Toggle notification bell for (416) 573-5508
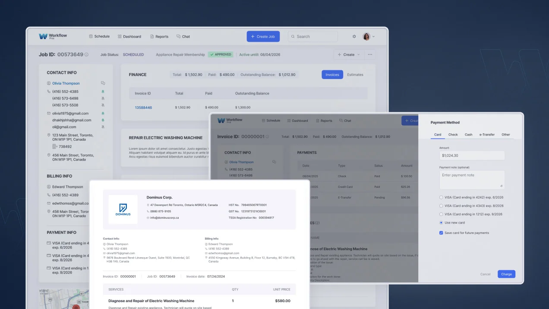This screenshot has width=549, height=309. pos(103,105)
